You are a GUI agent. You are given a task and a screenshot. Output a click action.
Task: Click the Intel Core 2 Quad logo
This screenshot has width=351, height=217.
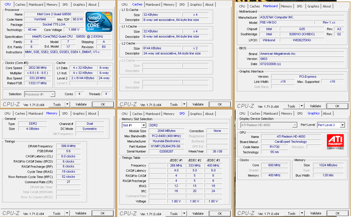pyautogui.click(x=99, y=21)
